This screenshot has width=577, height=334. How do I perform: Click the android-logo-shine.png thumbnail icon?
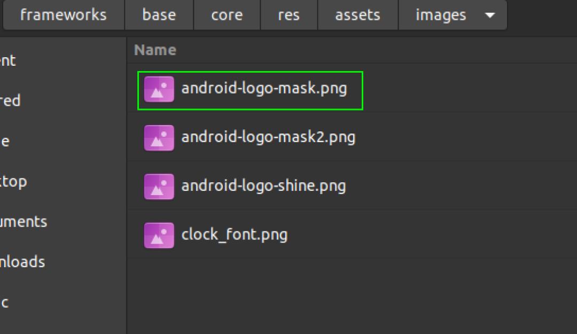[x=159, y=185]
